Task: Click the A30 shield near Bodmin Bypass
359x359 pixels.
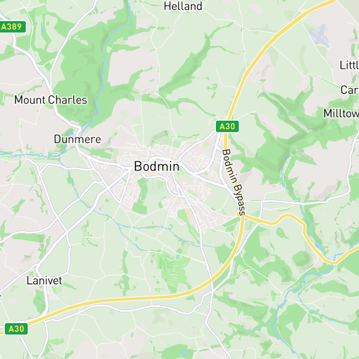Action: (x=227, y=126)
